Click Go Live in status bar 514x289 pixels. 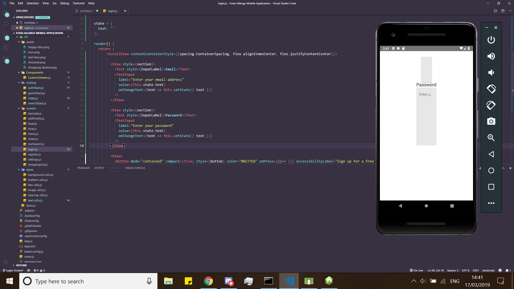pyautogui.click(x=416, y=270)
